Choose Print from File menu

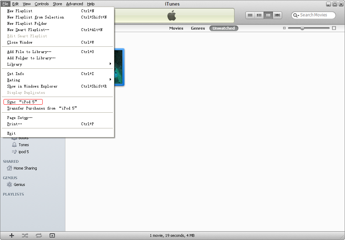click(x=57, y=124)
